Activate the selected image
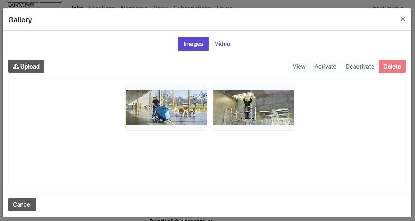The height and width of the screenshot is (221, 415). tap(325, 66)
